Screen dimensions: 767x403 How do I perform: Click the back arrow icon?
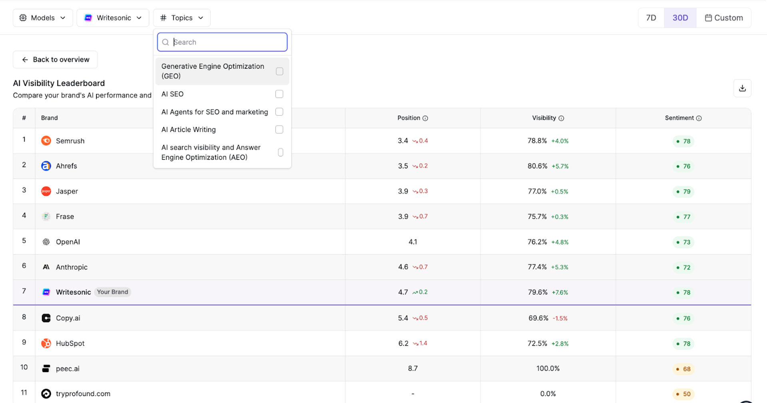point(25,60)
